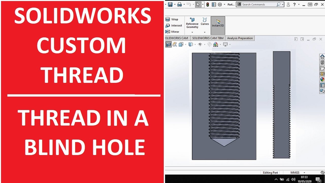This screenshot has width=325, height=183.
Task: Open SOLIDWORKS Resources home icon
Action: coord(322,57)
